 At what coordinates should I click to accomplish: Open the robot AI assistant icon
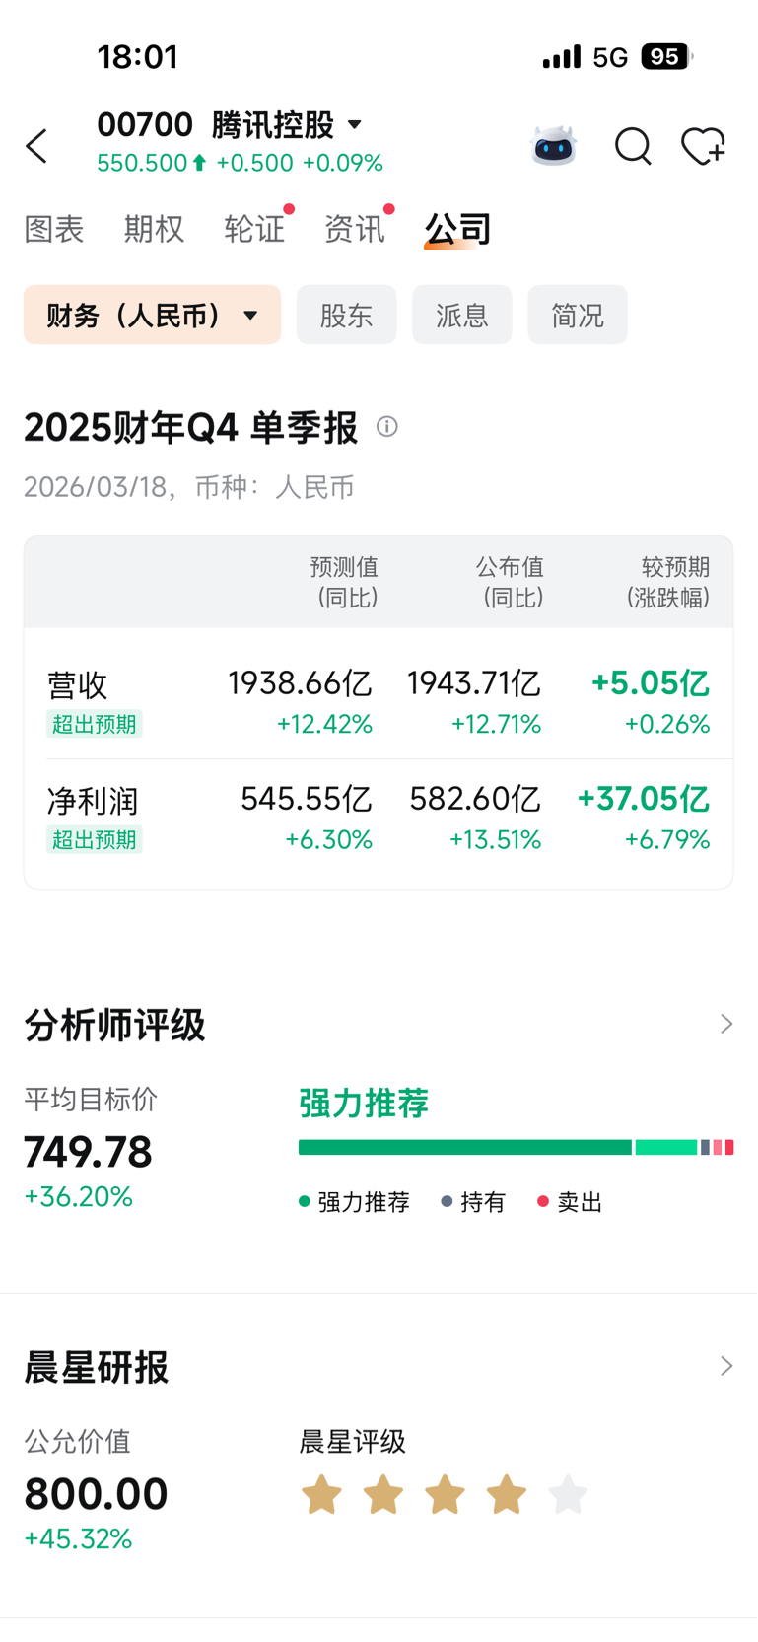tap(554, 146)
